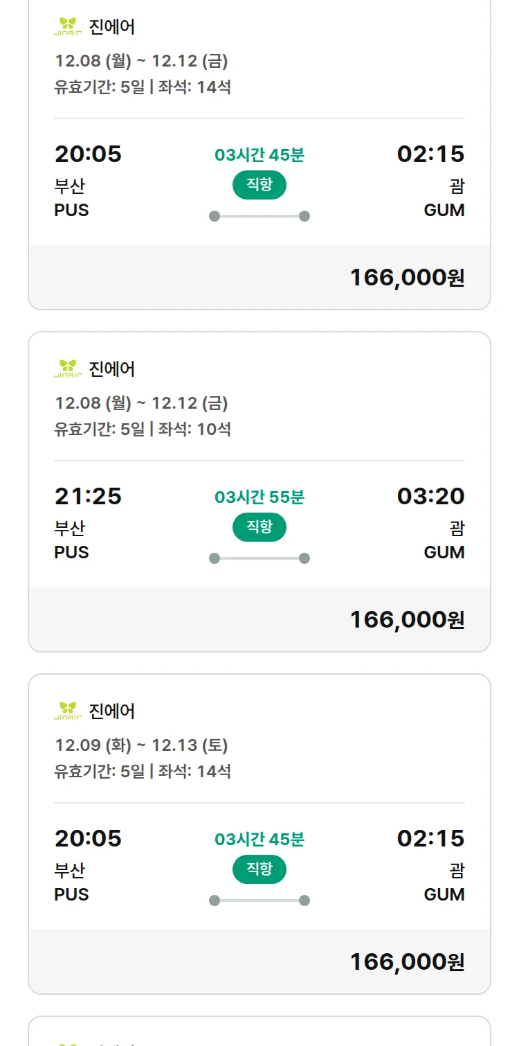Click 직항 badge on 12.08 flight with 14 seats

(x=259, y=185)
